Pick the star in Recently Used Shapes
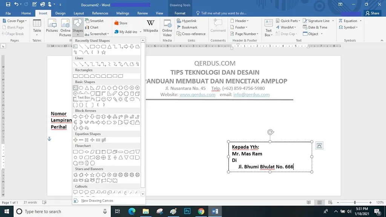 (x=104, y=52)
